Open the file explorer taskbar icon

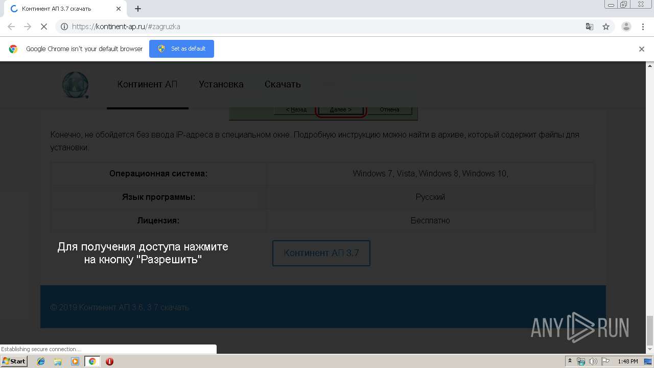58,361
